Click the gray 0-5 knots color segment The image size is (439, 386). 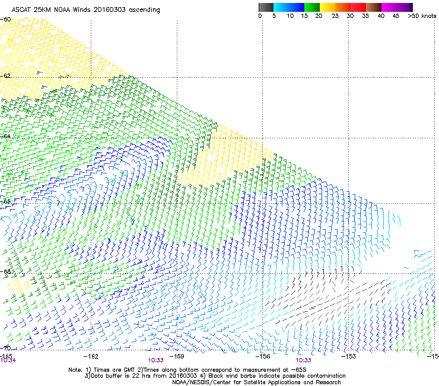pyautogui.click(x=266, y=7)
